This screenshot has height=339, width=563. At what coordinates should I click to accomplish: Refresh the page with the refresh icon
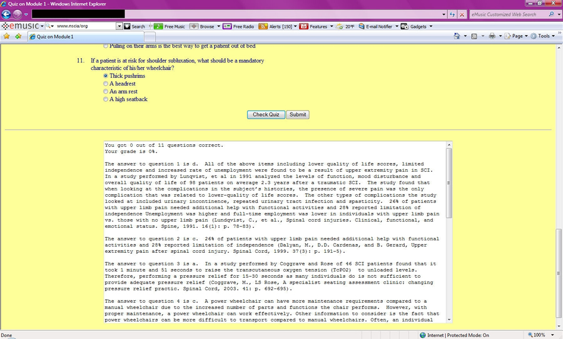click(x=452, y=15)
